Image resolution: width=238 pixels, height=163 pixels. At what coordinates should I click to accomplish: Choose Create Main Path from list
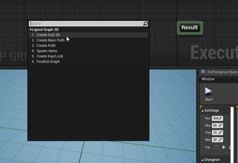tap(50, 40)
